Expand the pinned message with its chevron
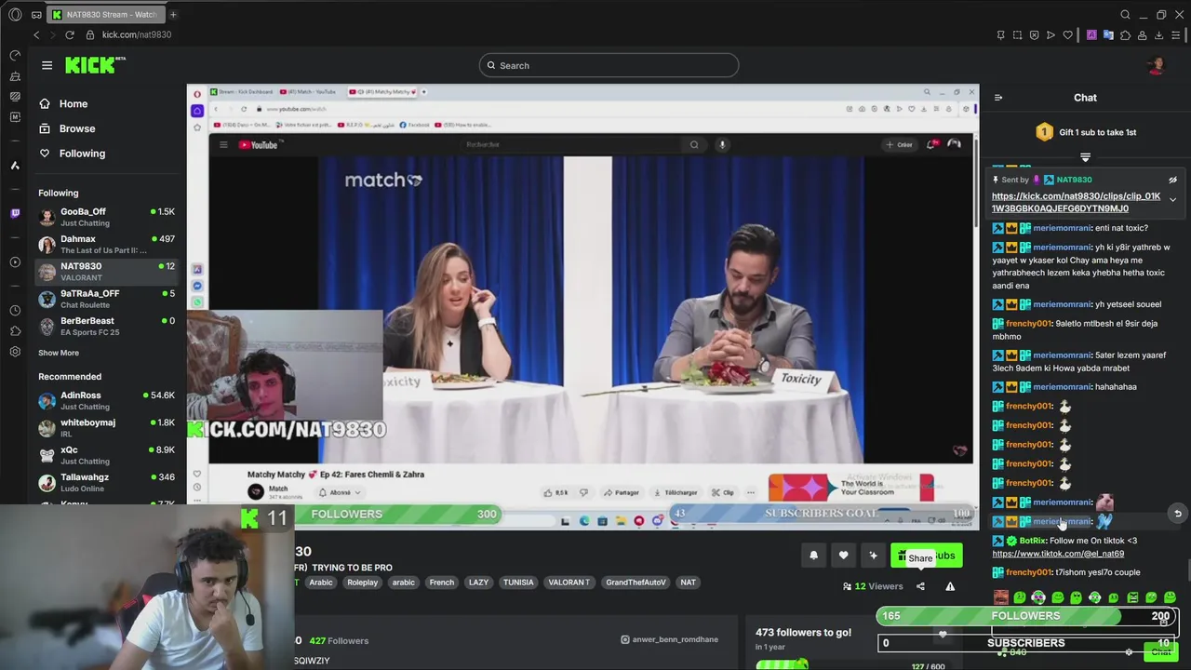Viewport: 1191px width, 670px height. click(1172, 200)
